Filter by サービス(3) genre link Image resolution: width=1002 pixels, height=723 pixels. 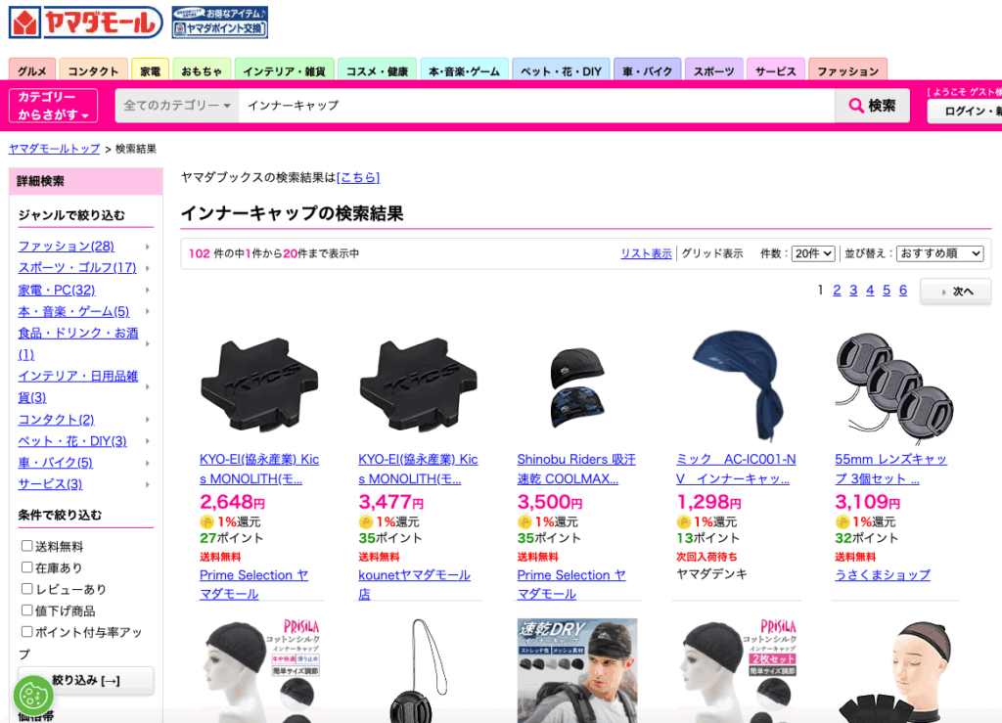point(50,484)
